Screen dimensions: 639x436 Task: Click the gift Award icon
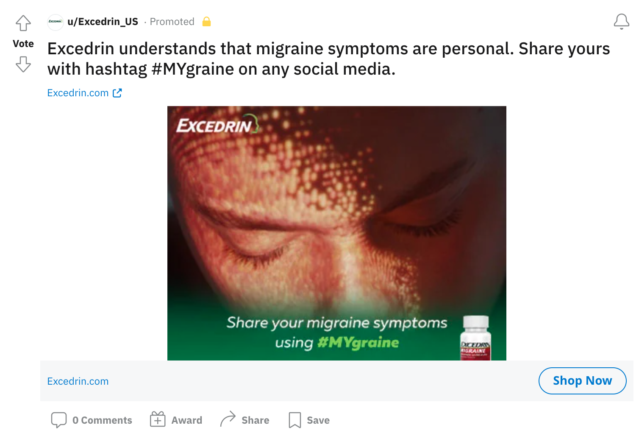tap(158, 419)
